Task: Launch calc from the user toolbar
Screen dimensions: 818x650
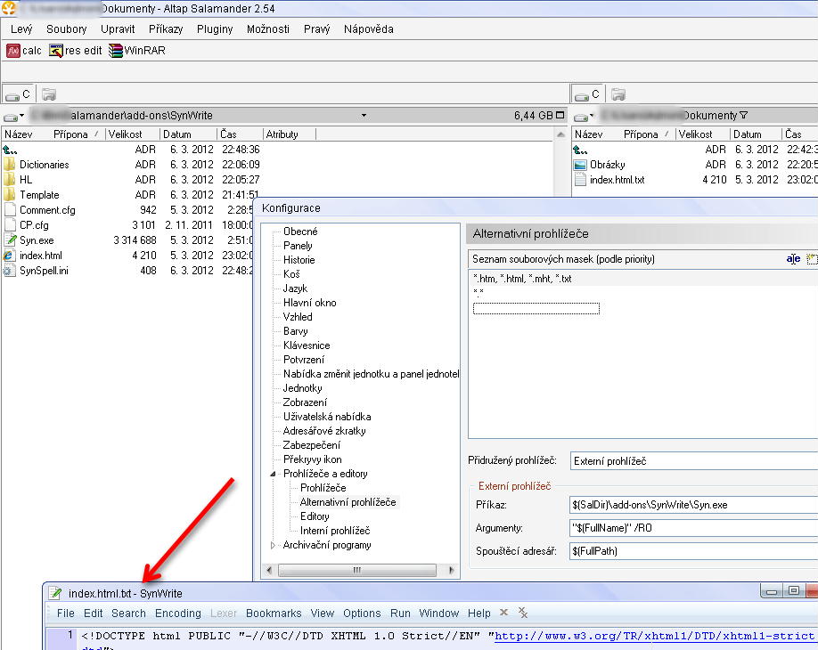Action: (24, 51)
